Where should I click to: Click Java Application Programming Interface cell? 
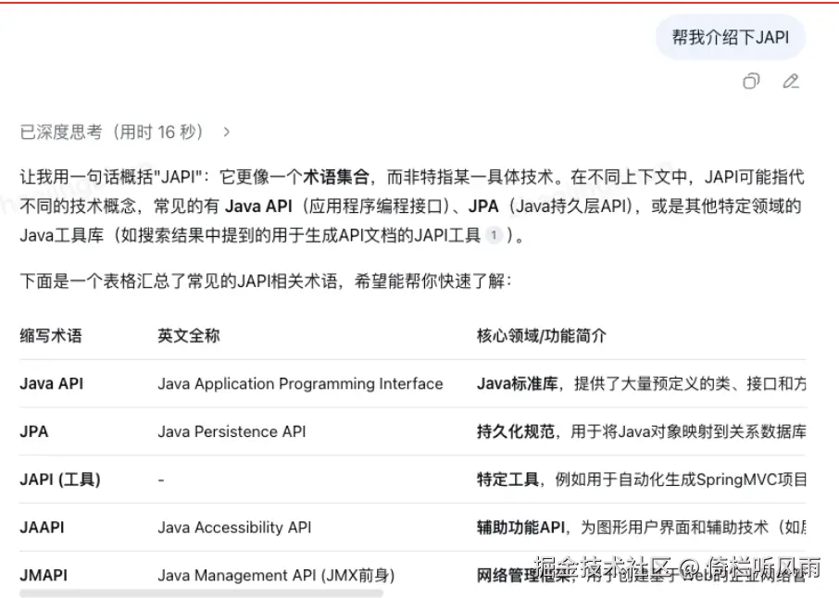pyautogui.click(x=300, y=383)
